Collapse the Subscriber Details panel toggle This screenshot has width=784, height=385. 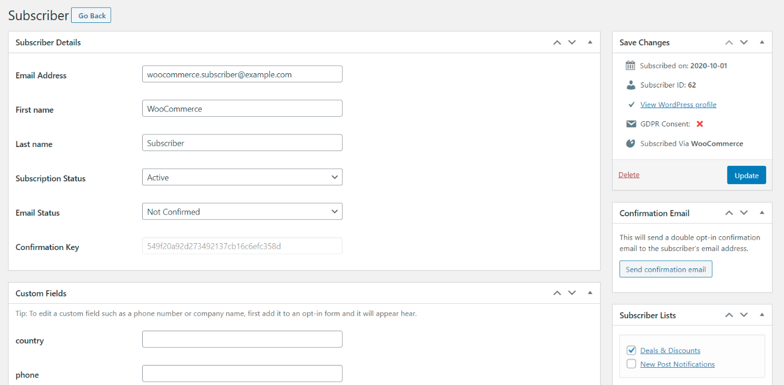point(590,42)
